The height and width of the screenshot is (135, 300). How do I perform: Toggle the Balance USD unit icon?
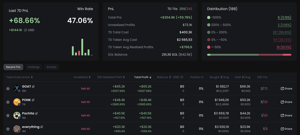click(x=182, y=77)
